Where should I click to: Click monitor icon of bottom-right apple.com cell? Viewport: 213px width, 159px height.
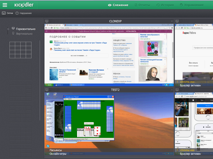(x=177, y=90)
